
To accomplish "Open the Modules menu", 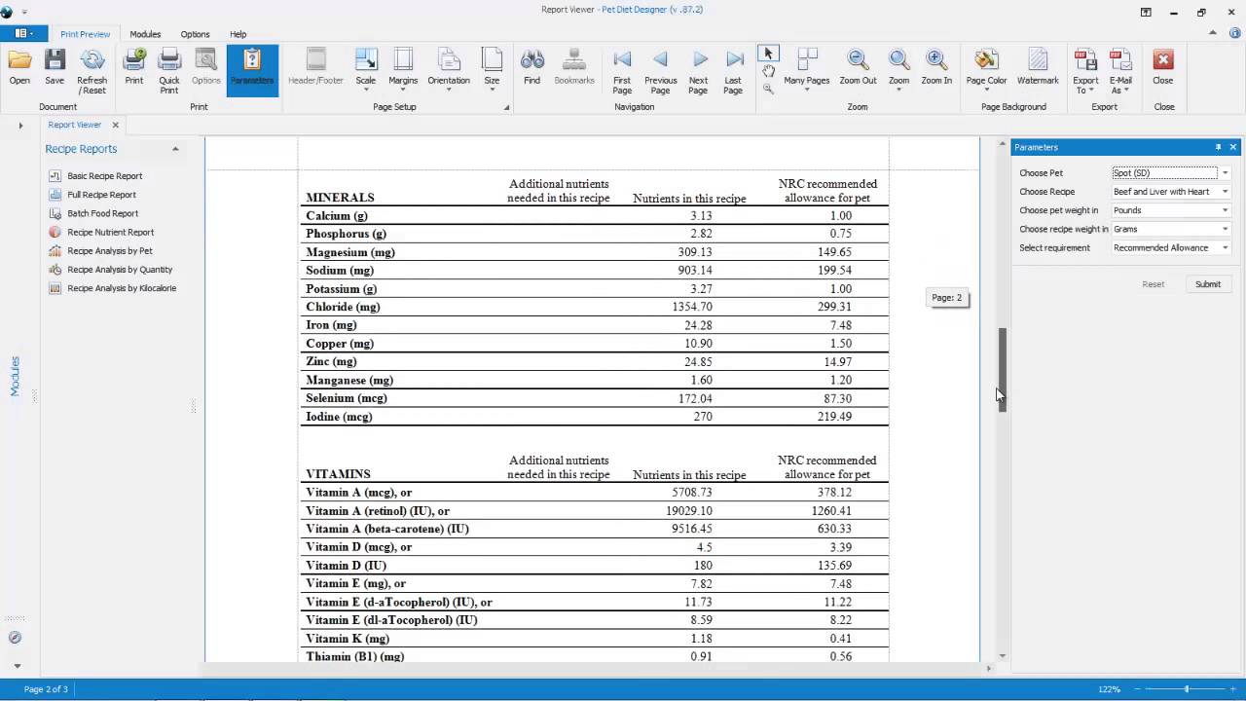I will coord(145,34).
